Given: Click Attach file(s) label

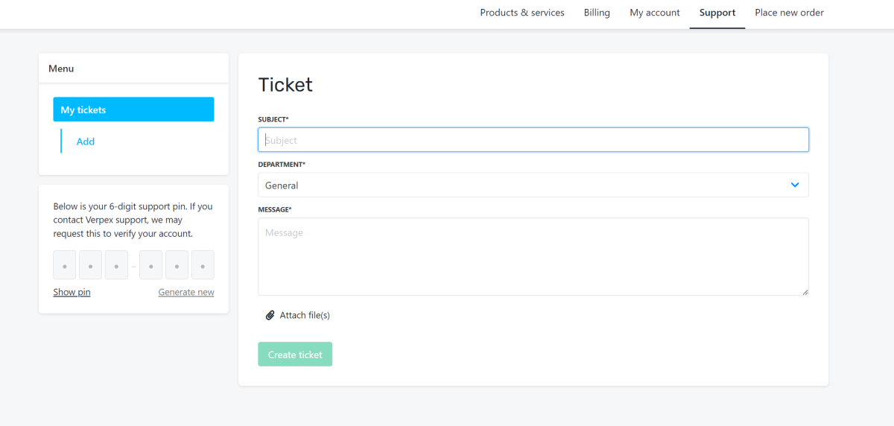Looking at the screenshot, I should click(305, 315).
